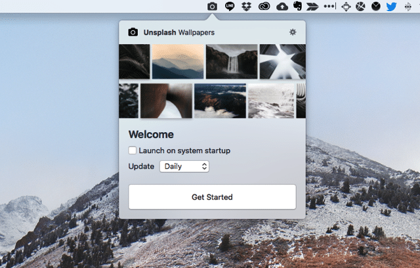This screenshot has height=268, width=420.
Task: Open the Evernote elephant menu bar icon
Action: [x=297, y=6]
